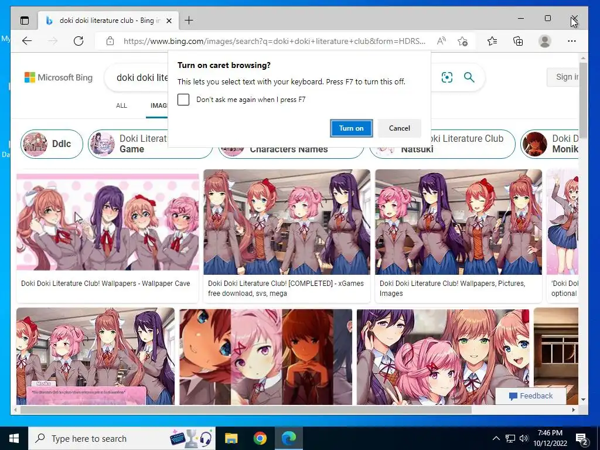The image size is (600, 450).
Task: Click Microsoft Edge taskbar icon
Action: click(289, 438)
